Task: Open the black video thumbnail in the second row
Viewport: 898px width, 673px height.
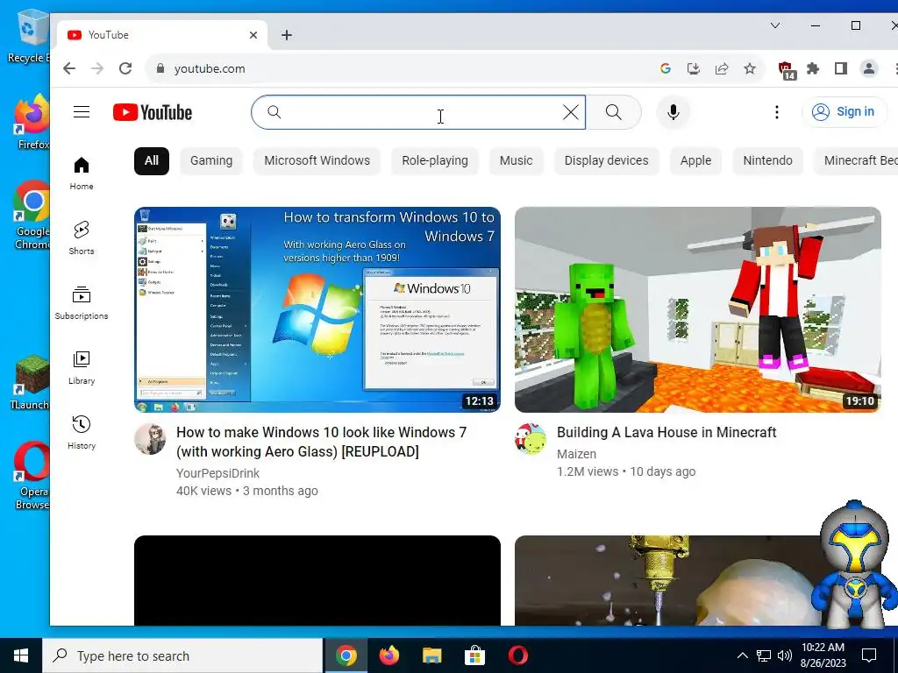Action: tap(317, 580)
